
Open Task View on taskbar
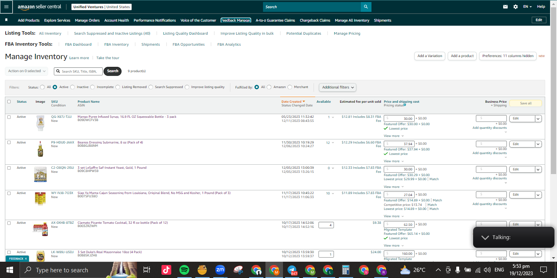tap(147, 270)
